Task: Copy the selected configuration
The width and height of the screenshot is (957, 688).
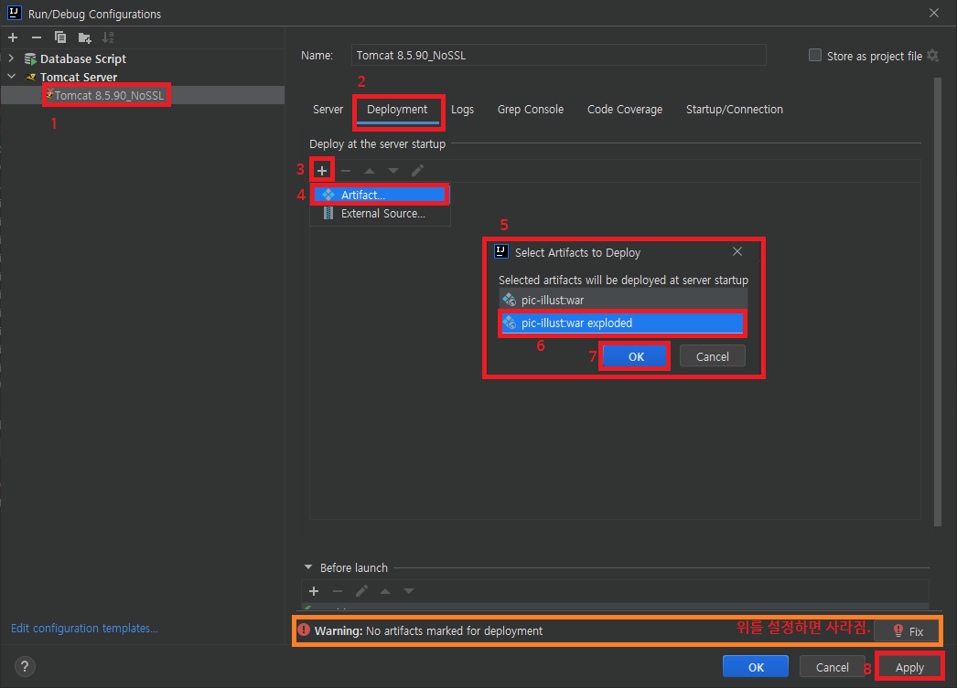Action: click(x=59, y=37)
